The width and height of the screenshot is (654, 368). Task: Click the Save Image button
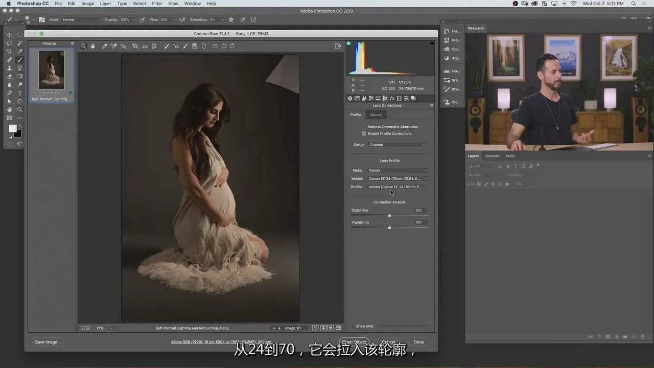point(48,342)
